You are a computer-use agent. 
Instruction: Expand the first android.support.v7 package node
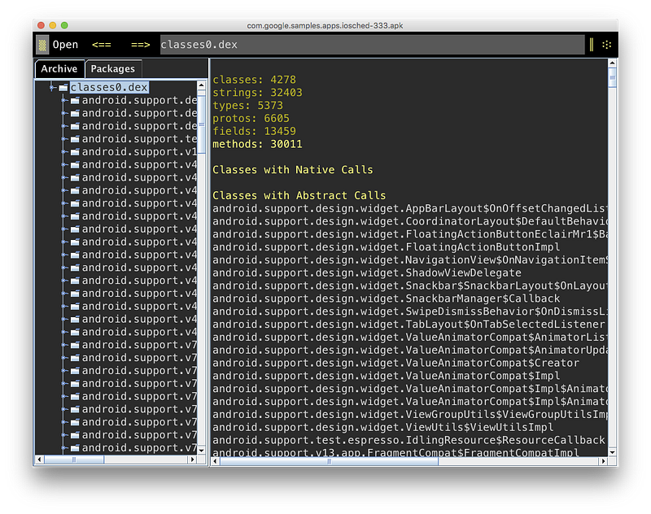(x=64, y=345)
